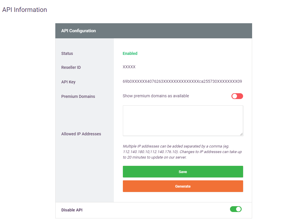292x221 pixels.
Task: Click the Status row label
Action: pos(67,53)
